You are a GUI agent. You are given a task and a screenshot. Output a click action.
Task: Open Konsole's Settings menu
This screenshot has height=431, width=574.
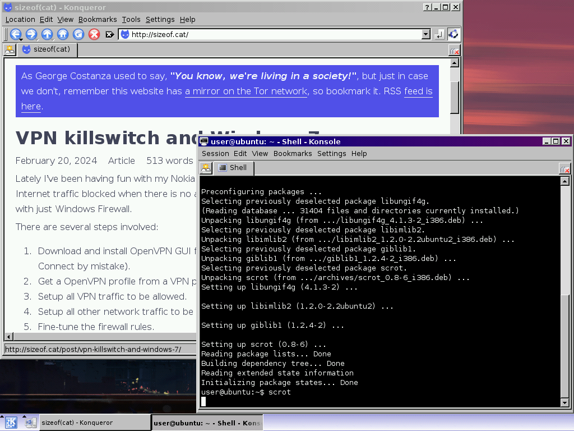(331, 153)
